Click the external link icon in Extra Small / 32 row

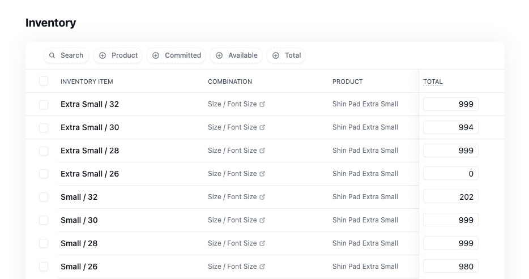click(x=262, y=104)
